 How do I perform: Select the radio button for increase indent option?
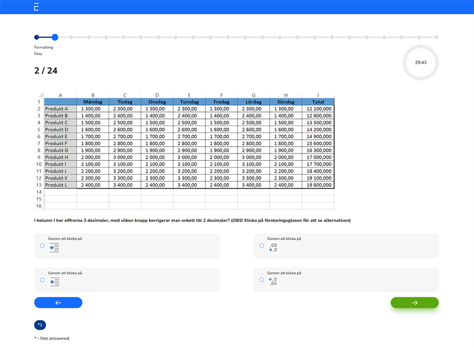coord(42,280)
